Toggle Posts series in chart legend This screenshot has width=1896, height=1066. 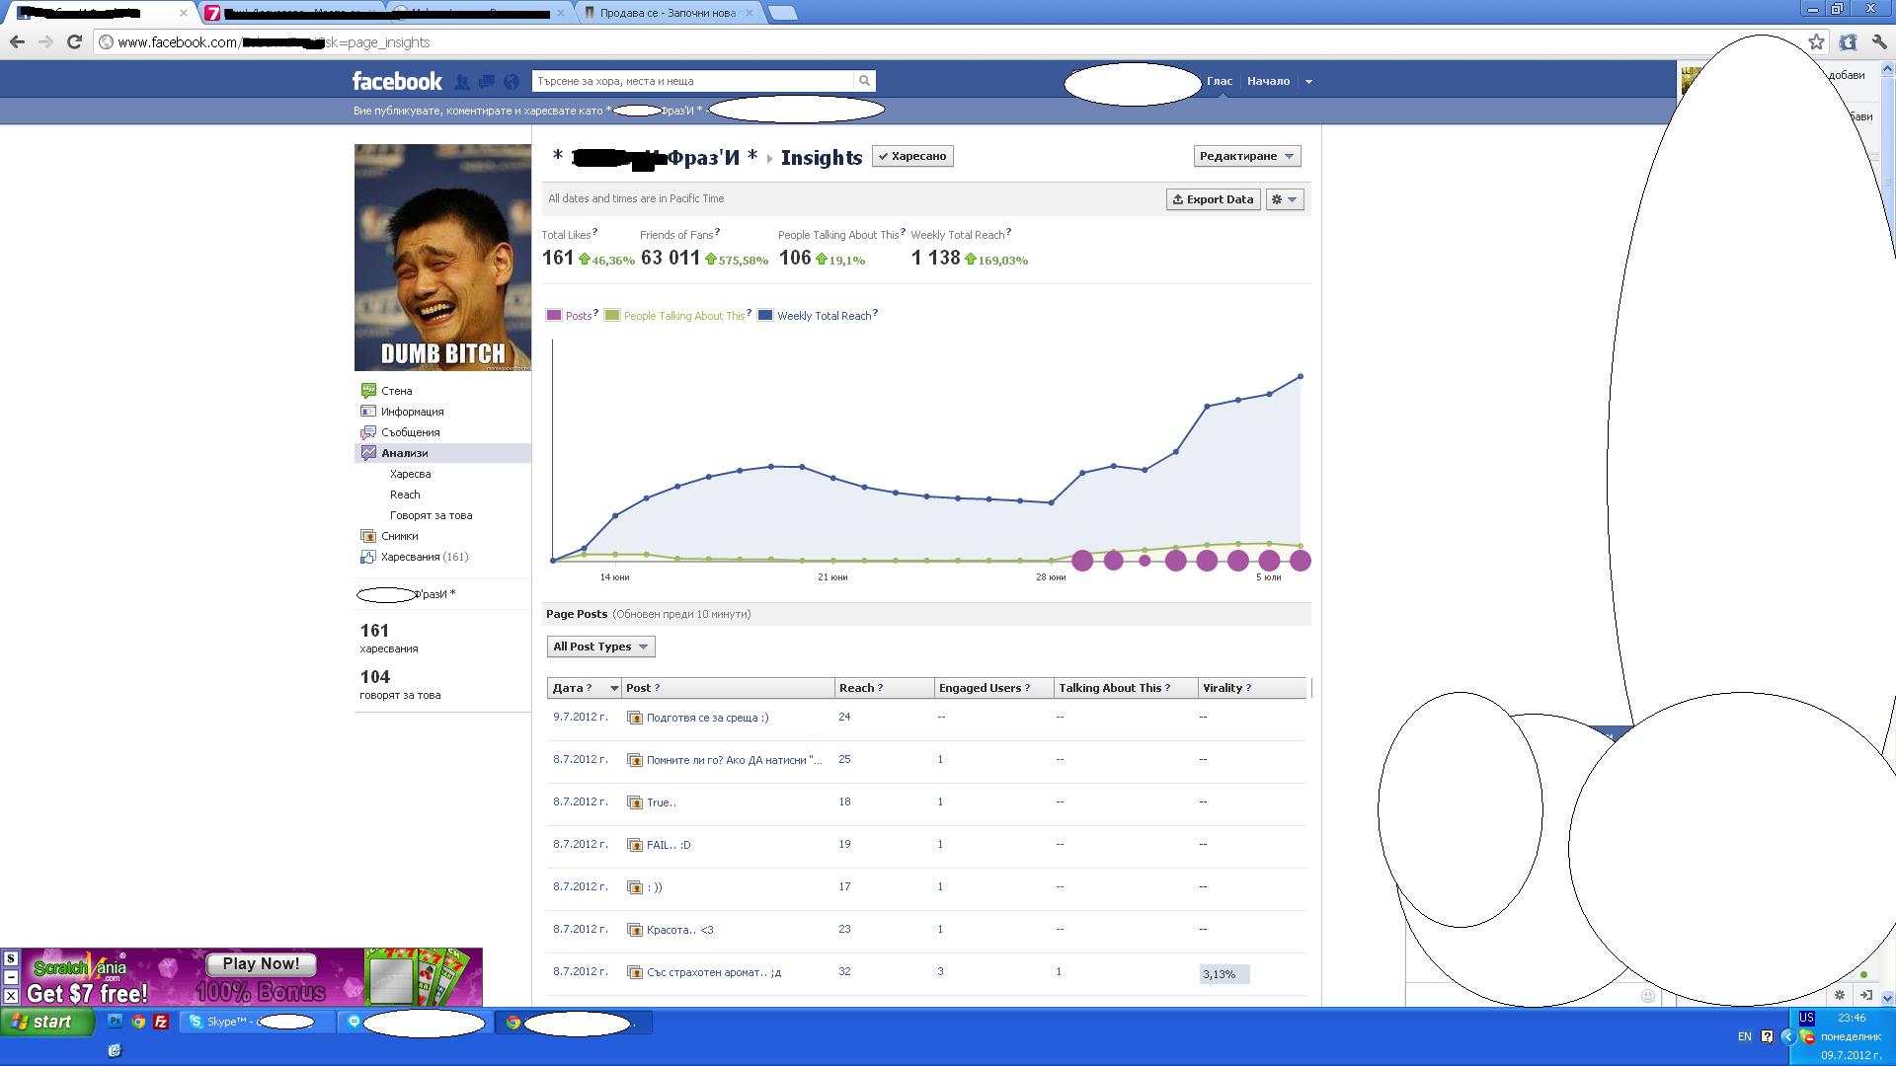572,316
